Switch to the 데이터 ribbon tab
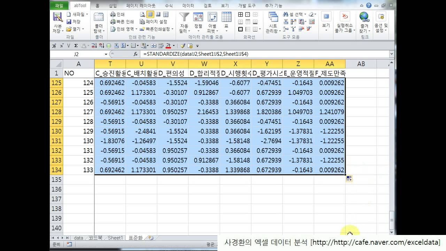This screenshot has height=251, width=446. [x=188, y=6]
